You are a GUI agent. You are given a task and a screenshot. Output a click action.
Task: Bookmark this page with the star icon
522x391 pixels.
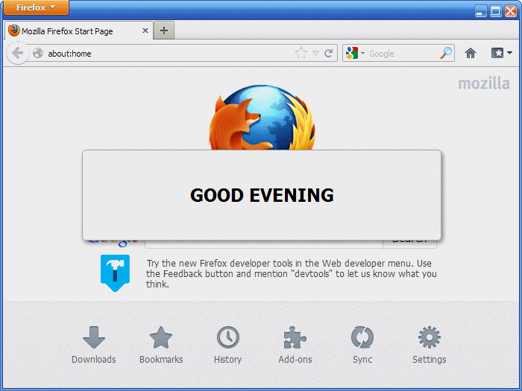pyautogui.click(x=301, y=53)
